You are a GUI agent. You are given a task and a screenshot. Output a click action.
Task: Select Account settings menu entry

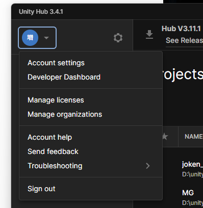click(x=91, y=63)
